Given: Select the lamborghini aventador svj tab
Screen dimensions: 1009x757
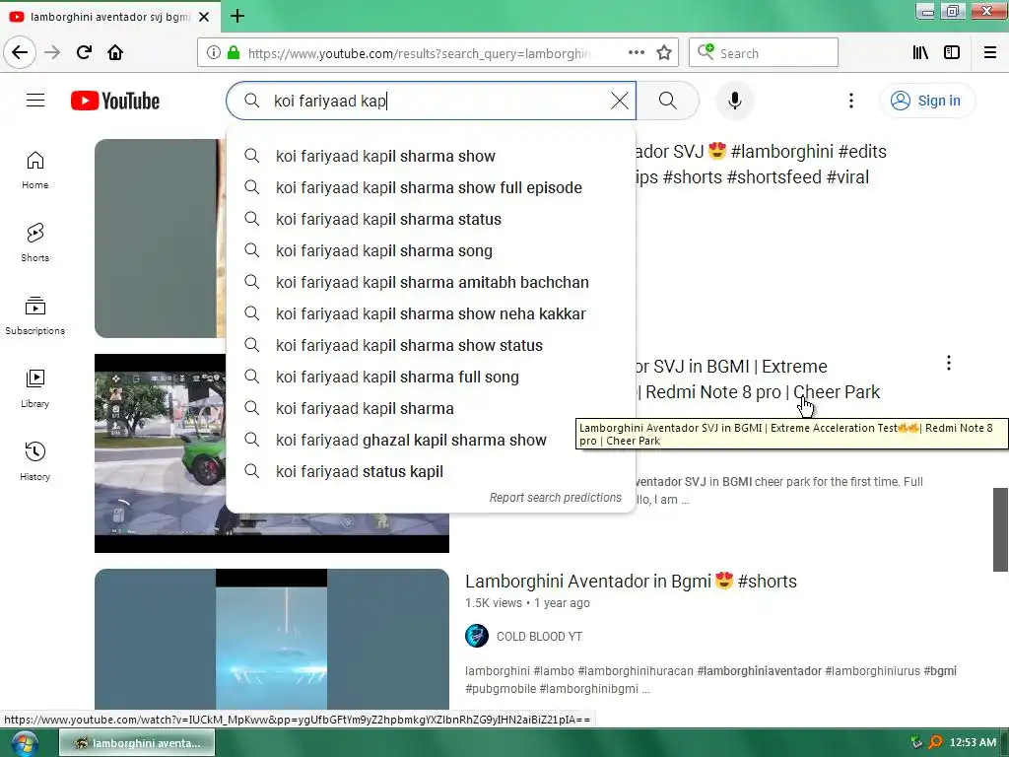Looking at the screenshot, I should point(110,17).
